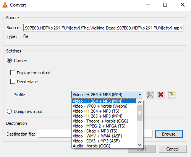The image size is (191, 157).
Task: Collapse the Profile dropdown arrow
Action: click(139, 95)
